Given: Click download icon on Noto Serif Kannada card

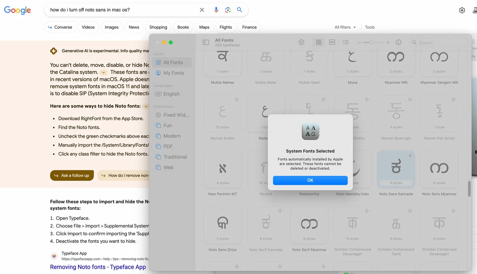Looking at the screenshot, I should (x=280, y=211).
